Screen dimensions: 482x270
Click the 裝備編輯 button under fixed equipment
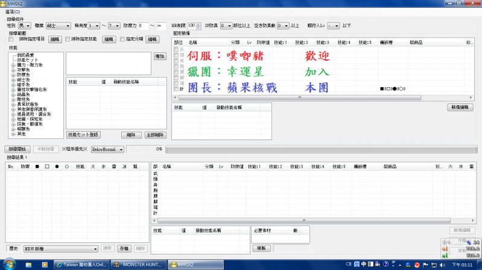coord(460,107)
